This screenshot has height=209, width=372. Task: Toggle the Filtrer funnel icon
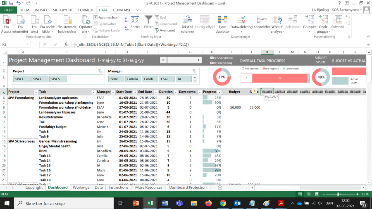[148, 20]
